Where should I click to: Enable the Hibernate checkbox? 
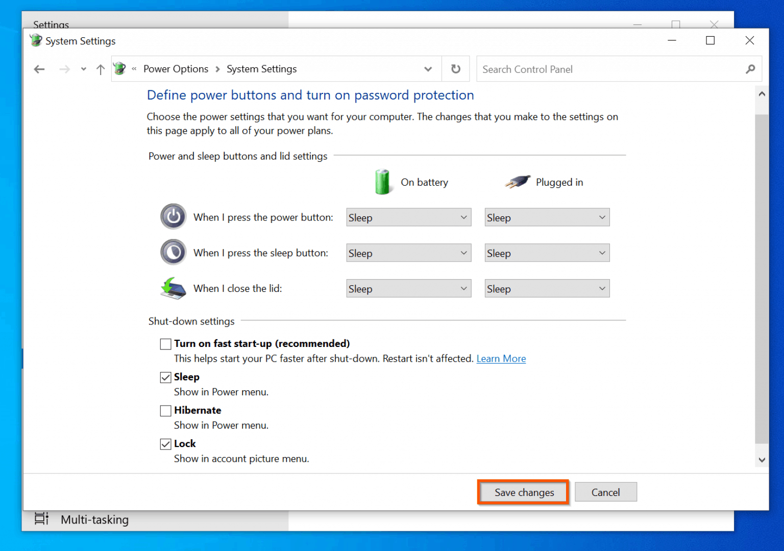click(x=165, y=411)
